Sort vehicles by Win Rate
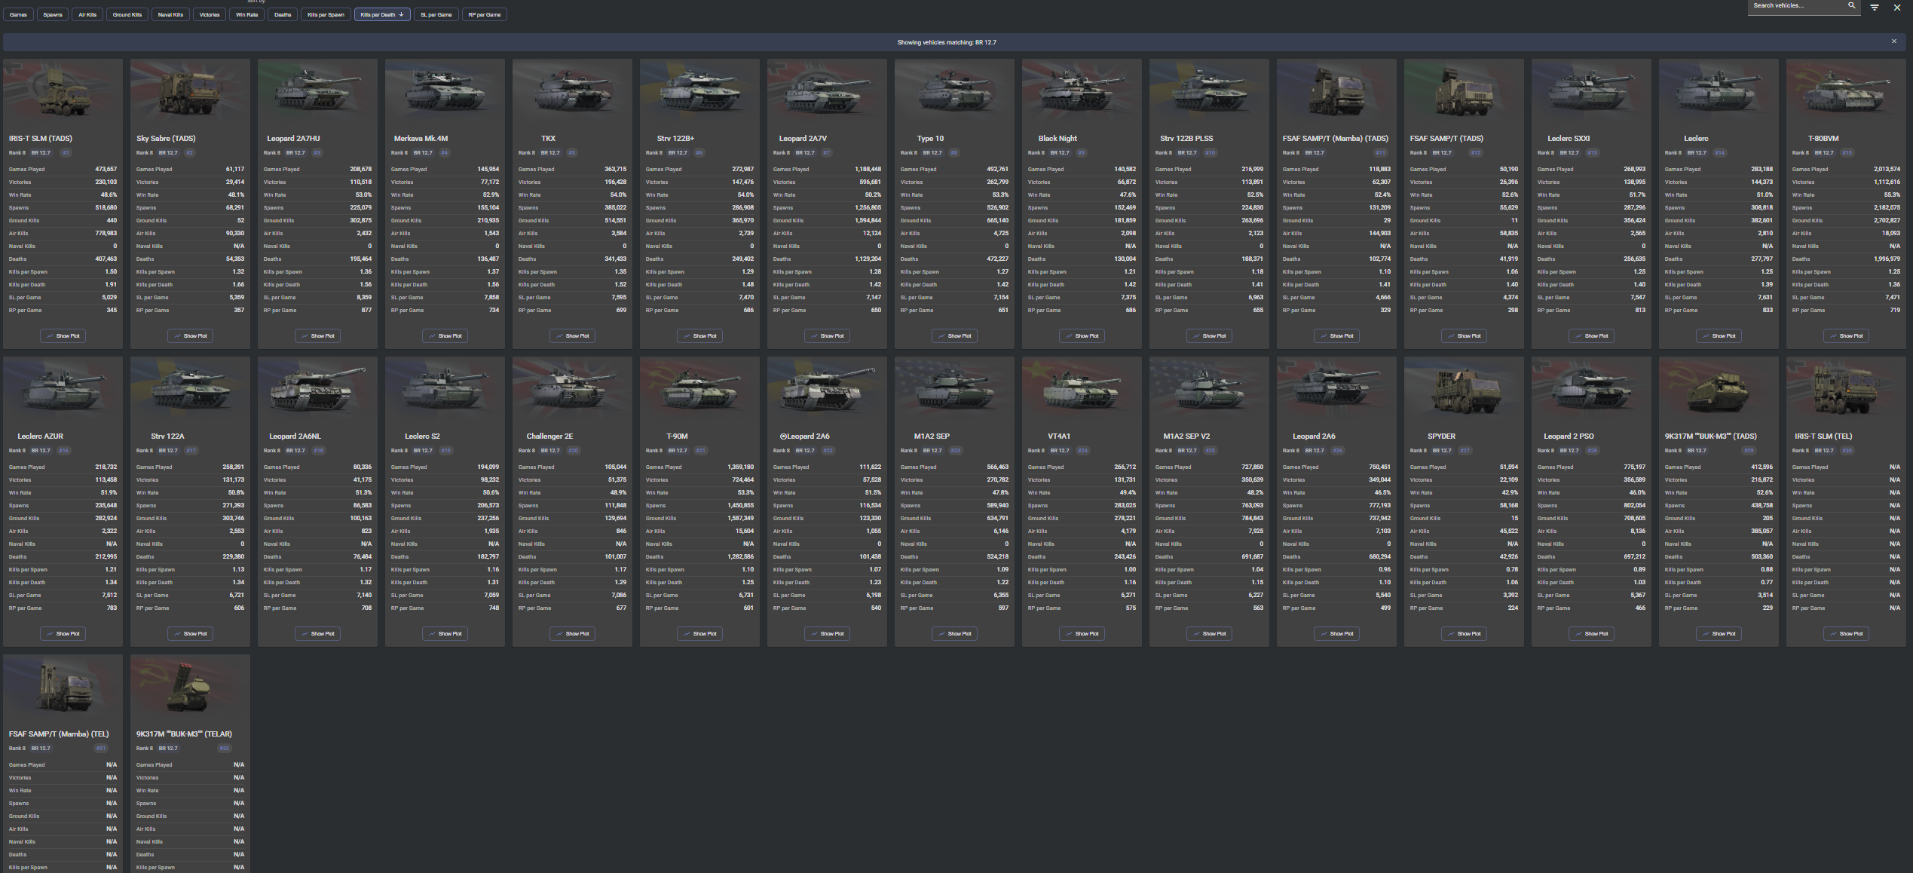The image size is (1913, 873). pos(246,14)
